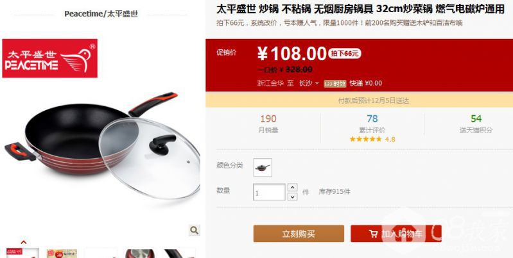
Task: Click the 123时效 delivery badge
Action: (x=335, y=83)
